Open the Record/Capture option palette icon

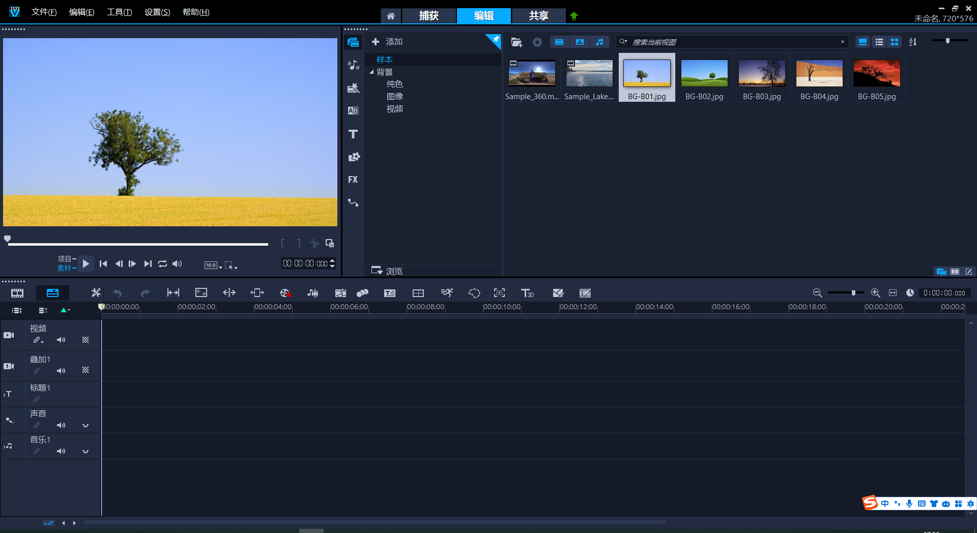click(285, 293)
